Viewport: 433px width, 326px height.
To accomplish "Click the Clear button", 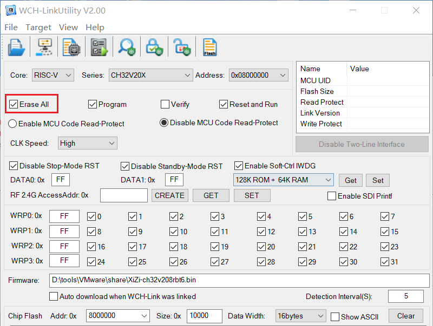I will (405, 316).
